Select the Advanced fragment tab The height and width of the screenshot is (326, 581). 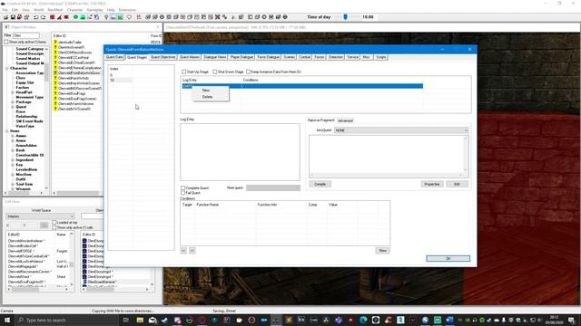click(x=345, y=120)
